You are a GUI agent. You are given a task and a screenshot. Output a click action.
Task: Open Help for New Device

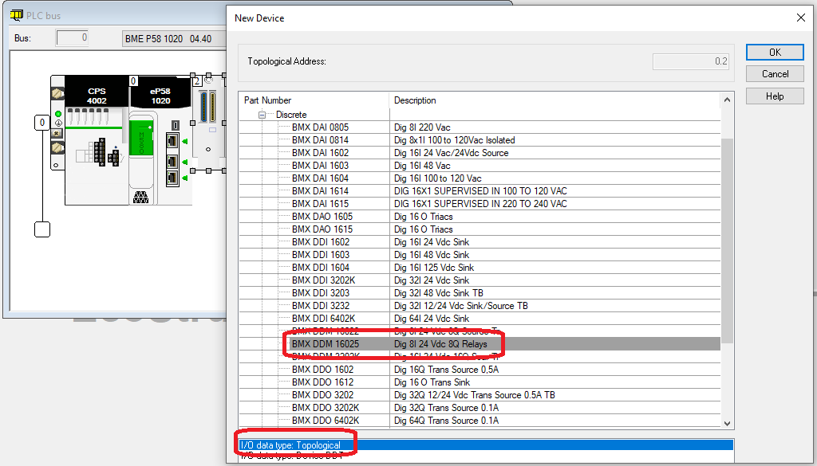click(x=775, y=96)
